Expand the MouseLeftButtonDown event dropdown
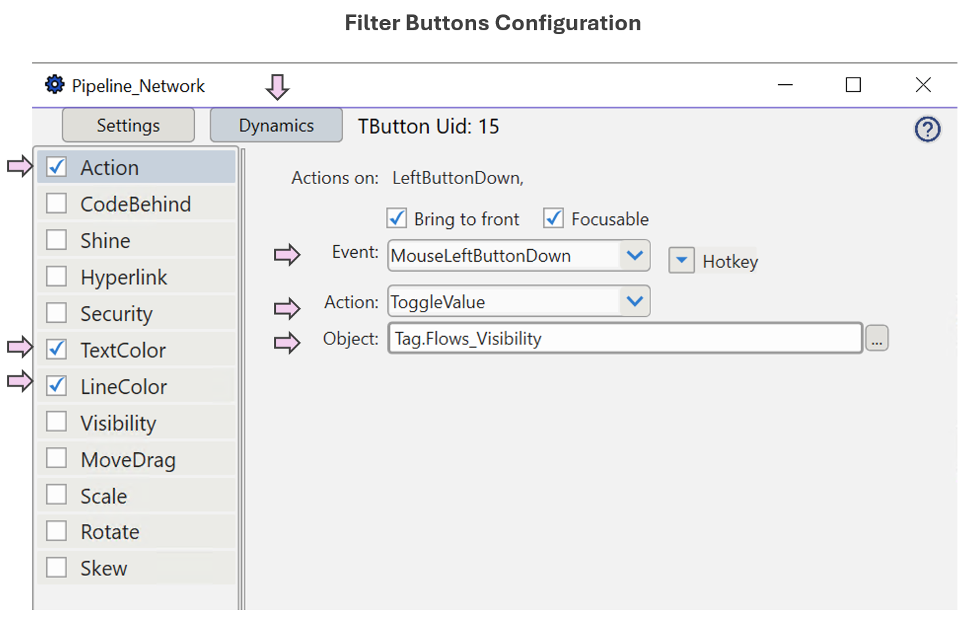This screenshot has height=620, width=966. coord(635,255)
